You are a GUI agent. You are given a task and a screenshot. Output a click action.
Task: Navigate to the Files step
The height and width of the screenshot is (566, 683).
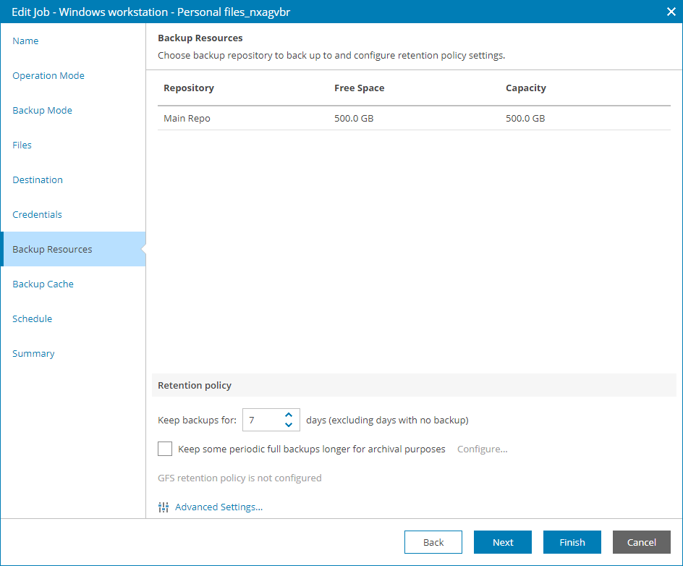click(22, 145)
